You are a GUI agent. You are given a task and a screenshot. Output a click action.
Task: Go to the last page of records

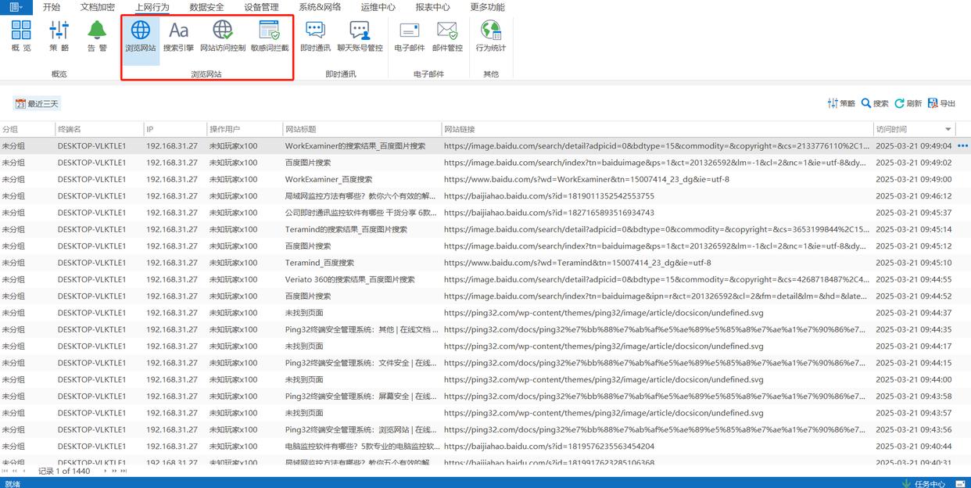[124, 472]
